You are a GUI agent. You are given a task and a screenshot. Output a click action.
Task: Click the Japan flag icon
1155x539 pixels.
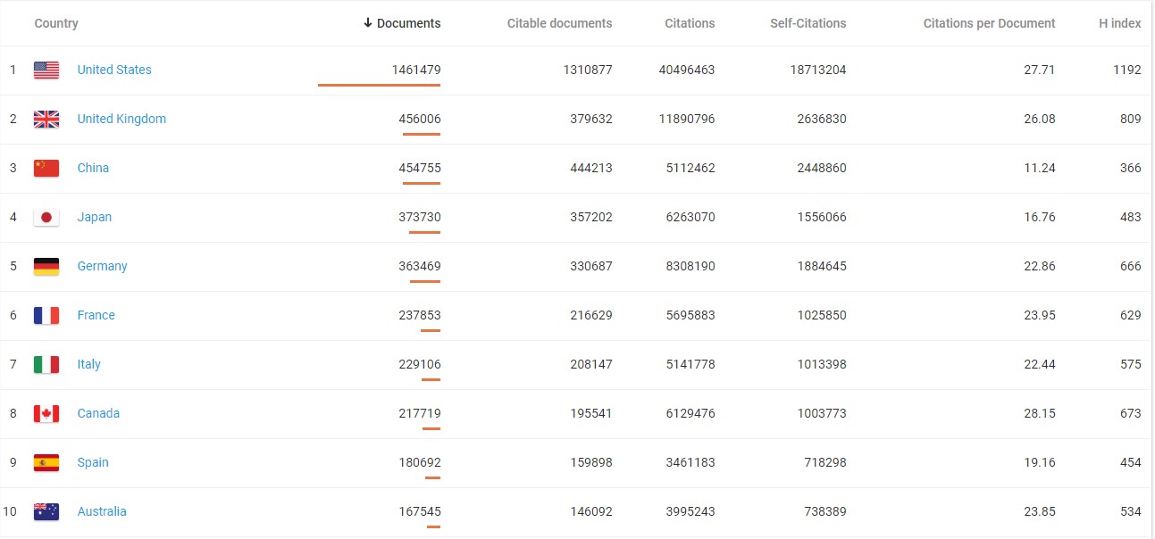point(46,218)
